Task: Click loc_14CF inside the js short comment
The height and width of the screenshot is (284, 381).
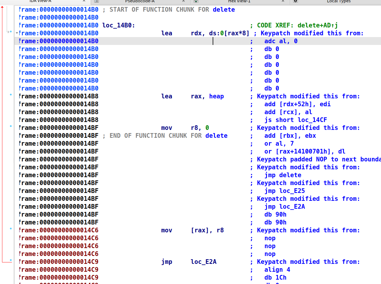Action: click(312, 120)
